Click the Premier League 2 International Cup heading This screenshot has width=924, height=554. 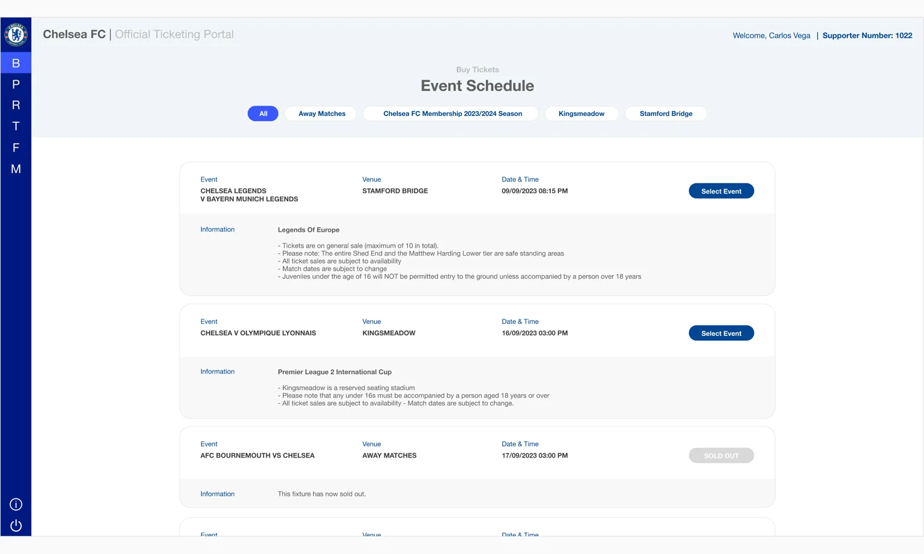(334, 372)
